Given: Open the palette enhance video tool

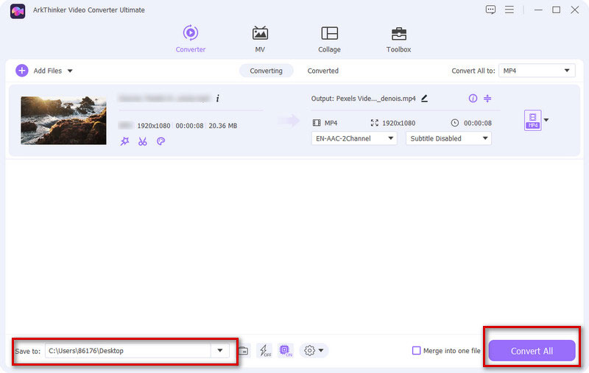Looking at the screenshot, I should pos(161,141).
